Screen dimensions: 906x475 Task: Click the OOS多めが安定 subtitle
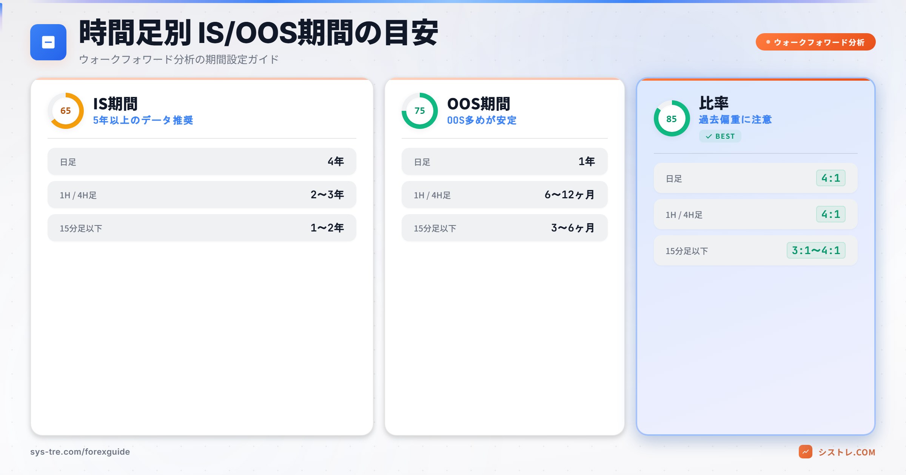pos(482,120)
